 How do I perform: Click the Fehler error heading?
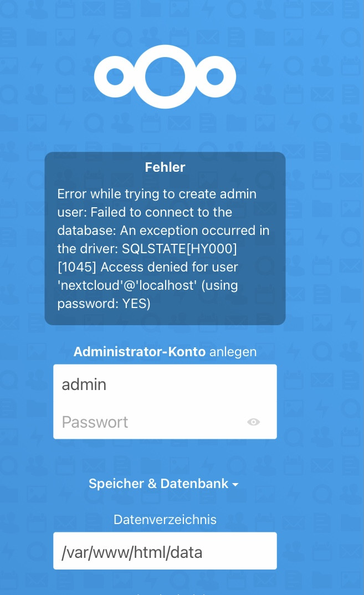(x=165, y=167)
